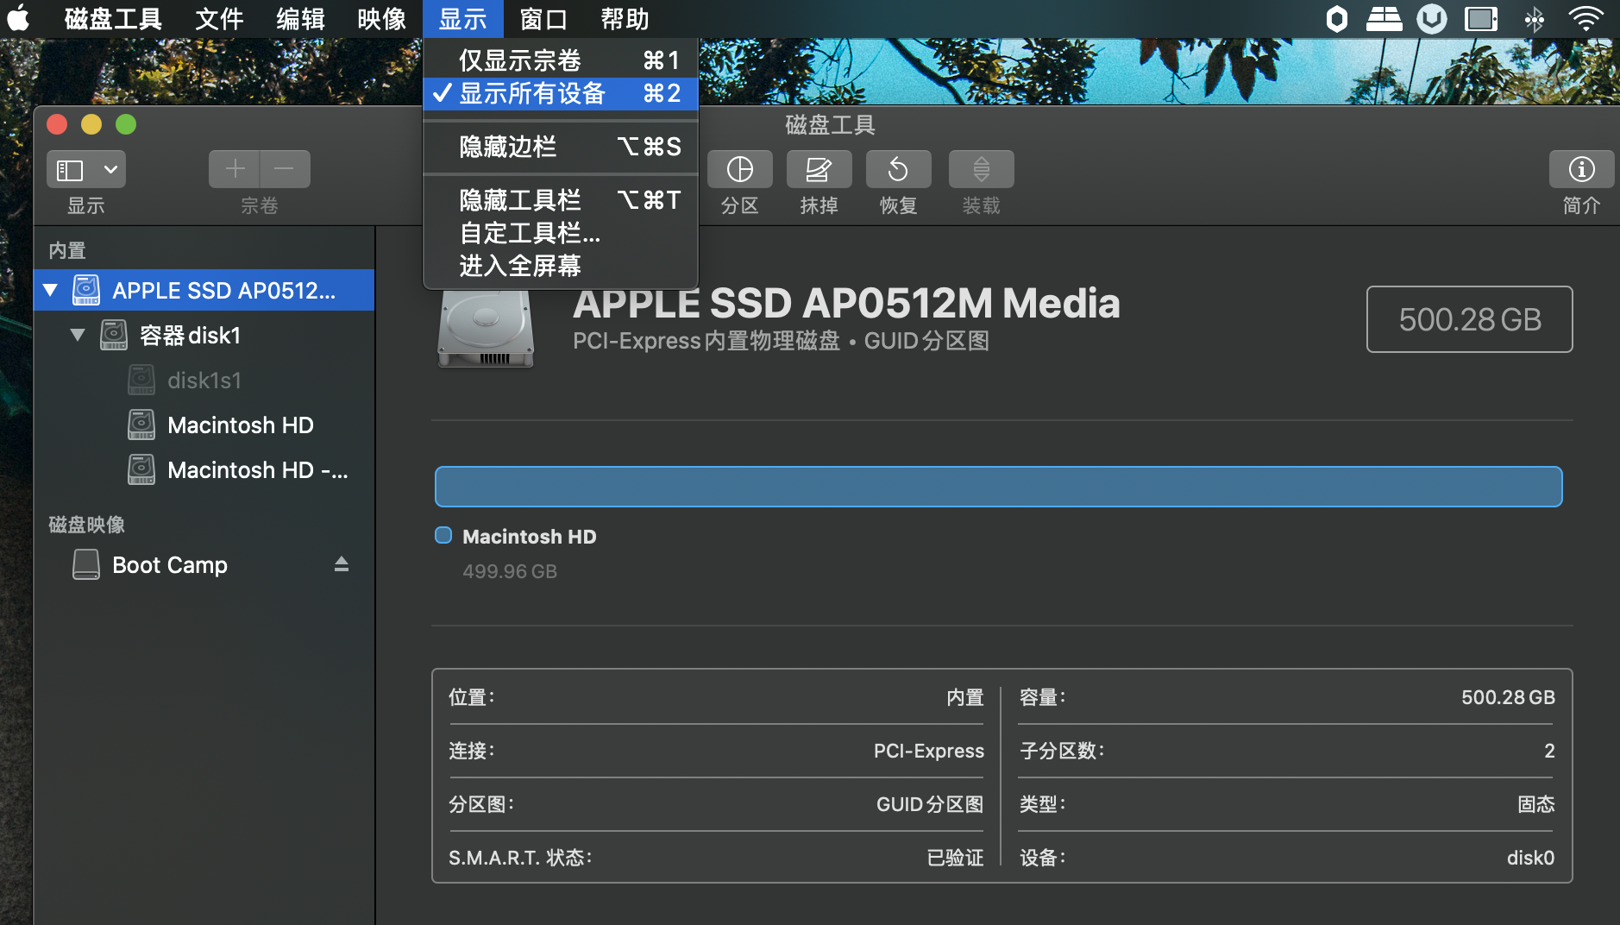The image size is (1620, 925).
Task: Open the 文件 menu
Action: (219, 18)
